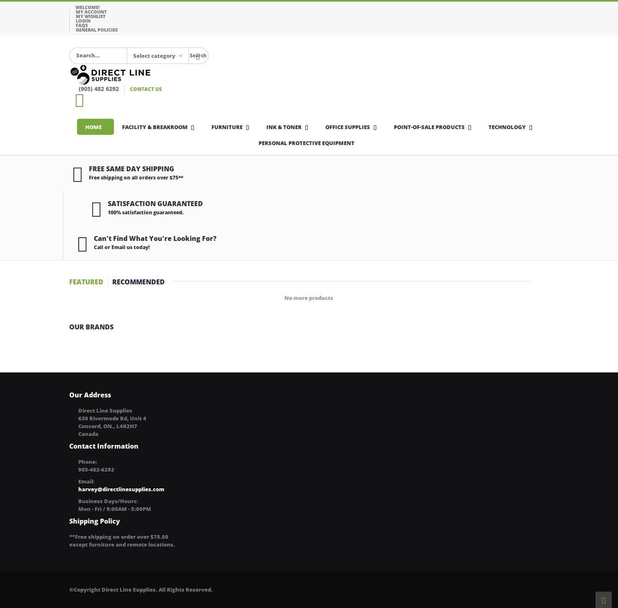Viewport: 618px width, 608px height.
Task: Click the Direct Line Supplies logo
Action: click(x=109, y=74)
